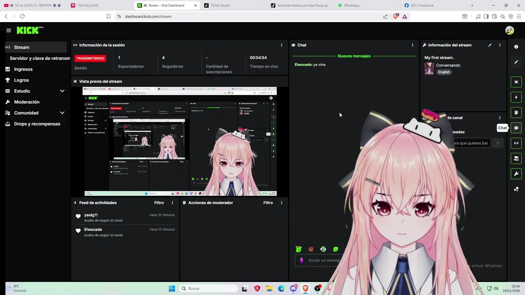Viewport: 525px width, 295px height.
Task: Click the plus button beside banned-word field
Action: pos(498,143)
